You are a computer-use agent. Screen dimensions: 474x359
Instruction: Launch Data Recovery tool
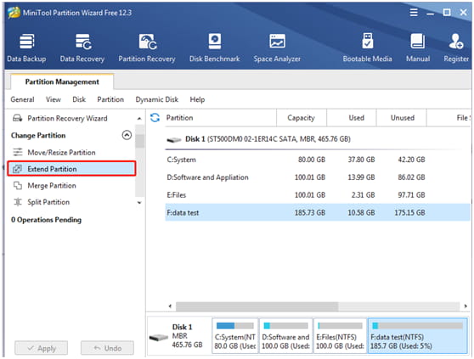click(x=82, y=48)
